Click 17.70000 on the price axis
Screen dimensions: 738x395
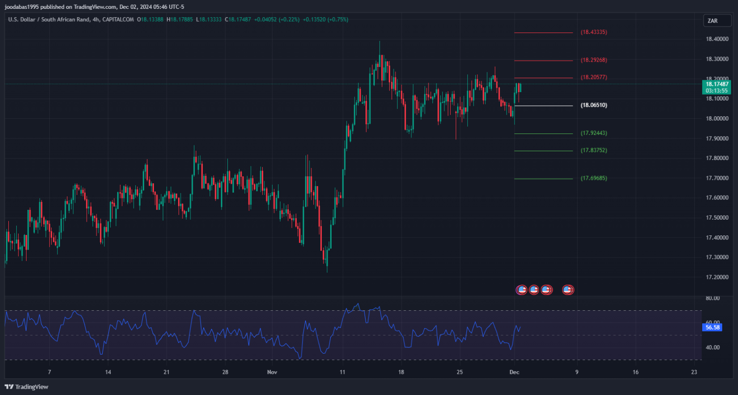716,178
